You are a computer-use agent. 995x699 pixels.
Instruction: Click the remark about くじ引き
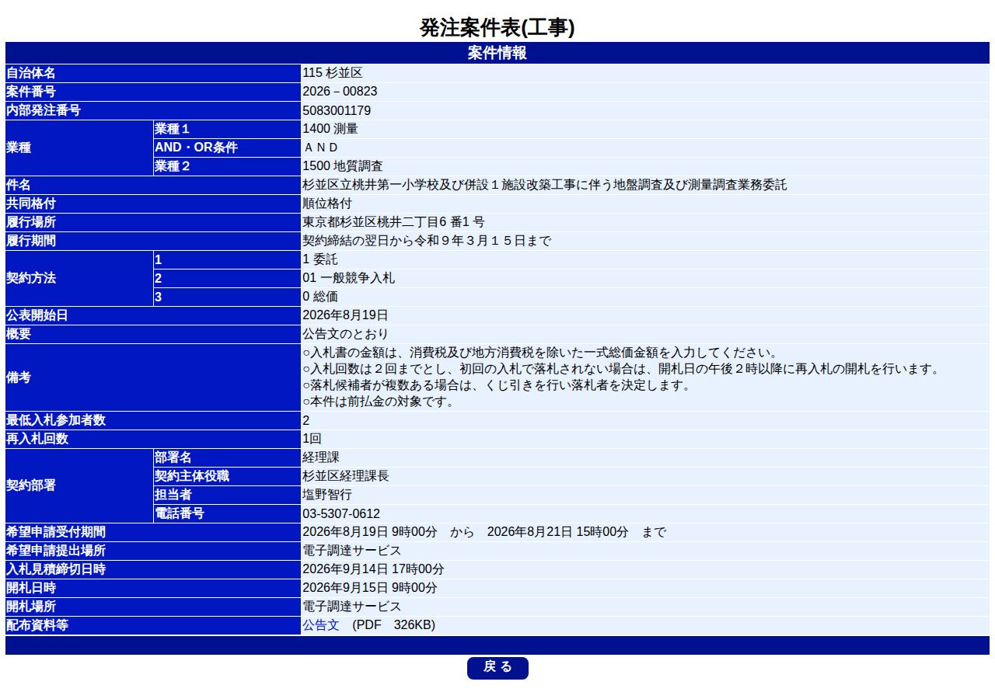(x=497, y=385)
